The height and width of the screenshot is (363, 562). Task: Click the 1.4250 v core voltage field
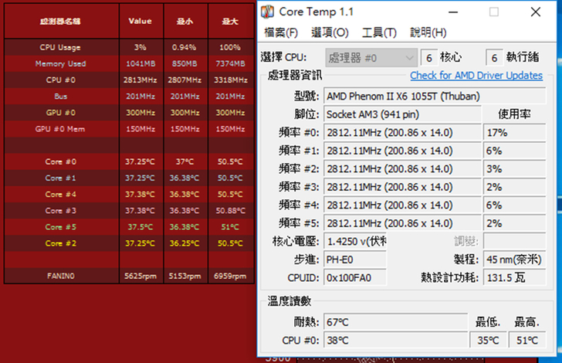[x=355, y=242]
